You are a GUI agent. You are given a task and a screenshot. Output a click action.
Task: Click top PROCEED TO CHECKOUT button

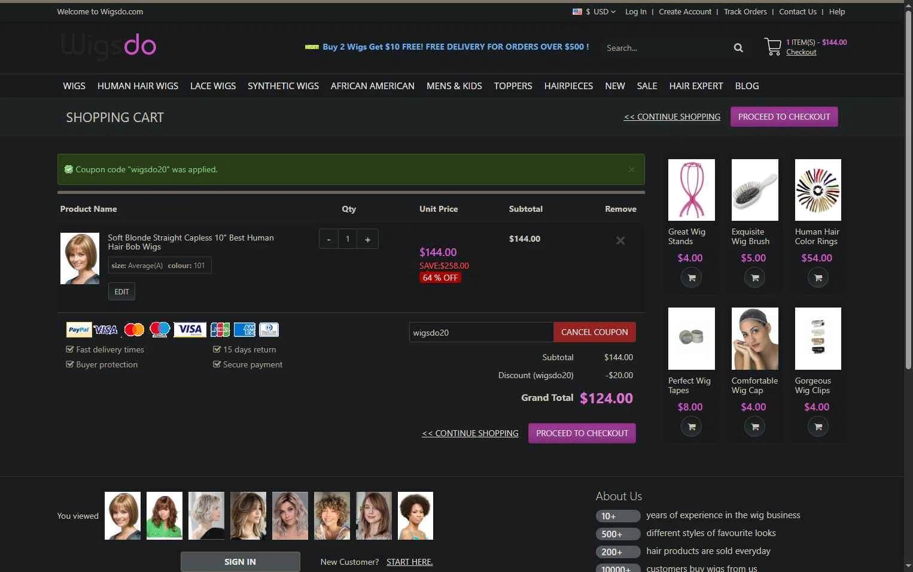point(784,117)
